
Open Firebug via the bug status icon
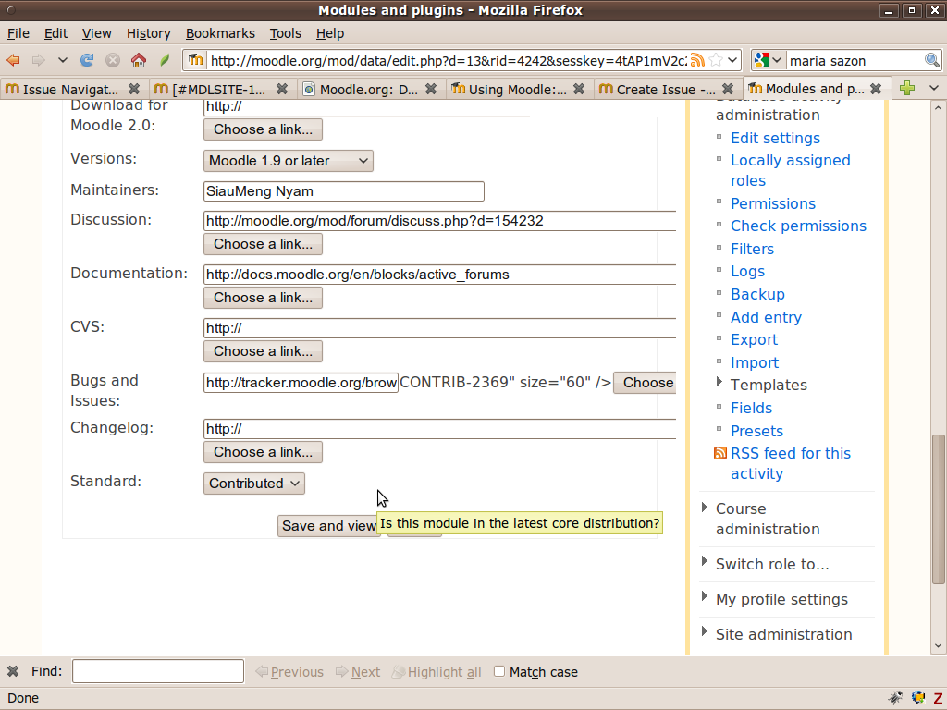(895, 698)
